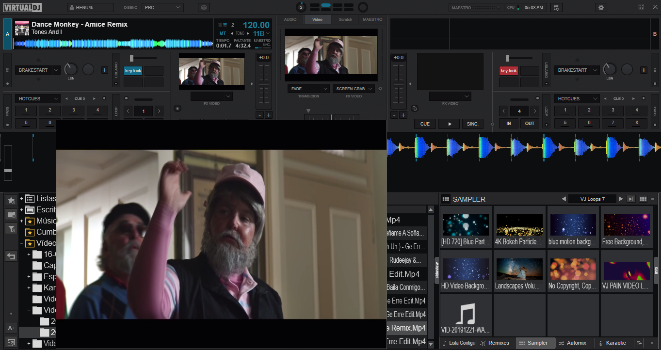Click the plus button beside right effect knobs
The height and width of the screenshot is (350, 661).
tap(644, 70)
